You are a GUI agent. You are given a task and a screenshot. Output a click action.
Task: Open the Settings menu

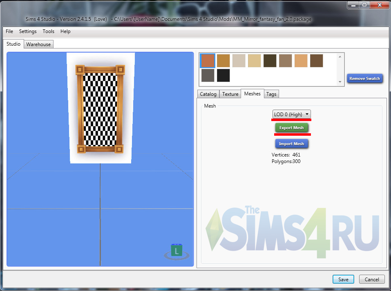tap(28, 31)
